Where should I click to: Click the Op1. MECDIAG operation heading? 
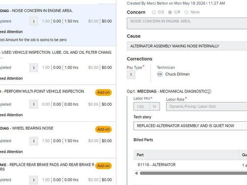[167, 92]
